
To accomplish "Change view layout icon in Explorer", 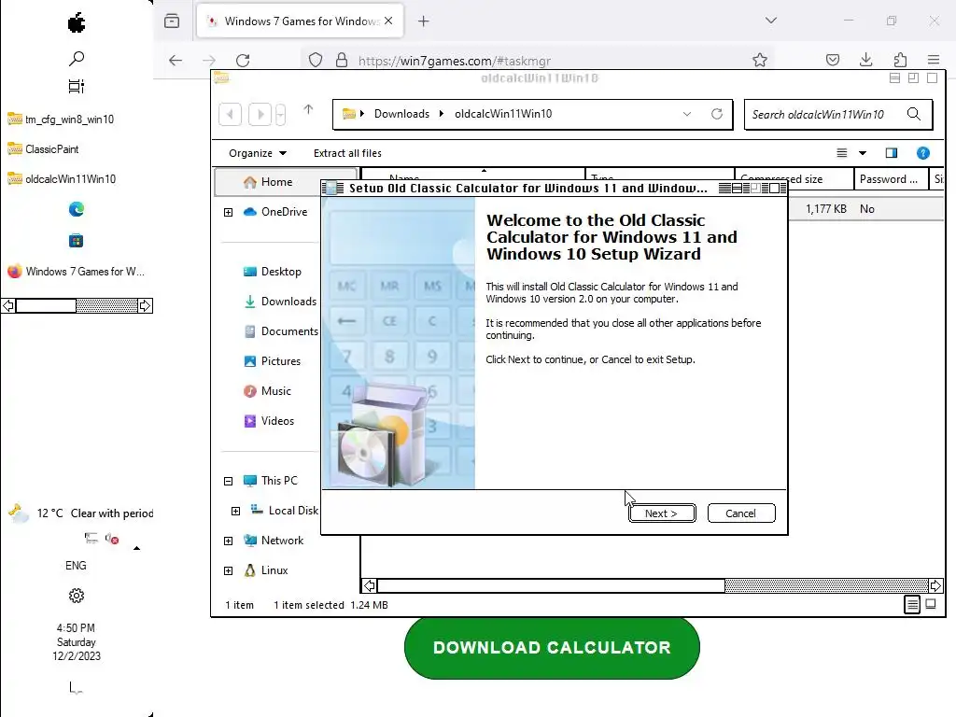I will (842, 153).
